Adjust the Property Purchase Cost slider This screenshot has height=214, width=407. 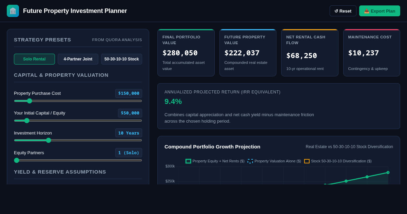click(x=78, y=101)
